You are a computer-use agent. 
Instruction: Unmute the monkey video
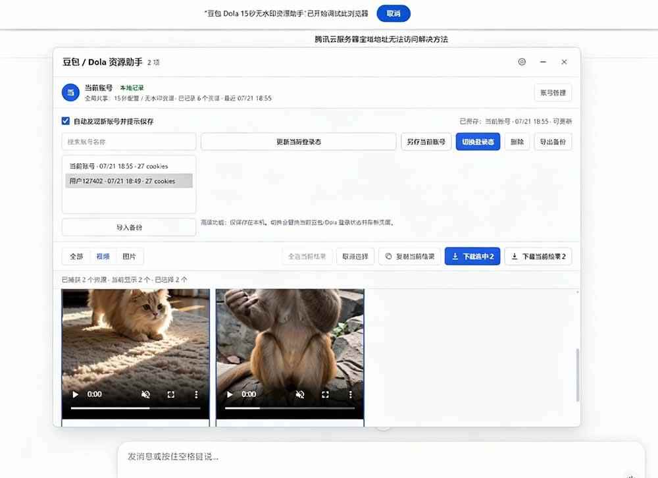click(299, 394)
